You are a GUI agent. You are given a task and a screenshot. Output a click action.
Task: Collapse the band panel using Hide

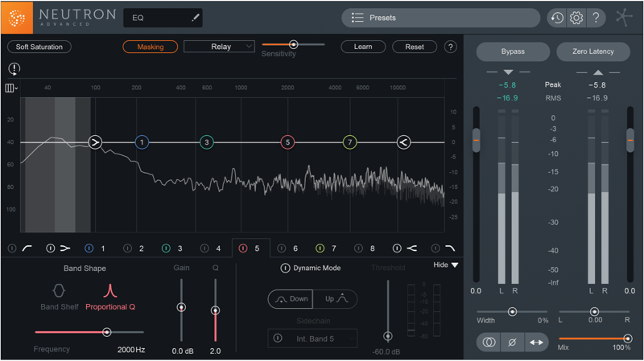point(446,265)
